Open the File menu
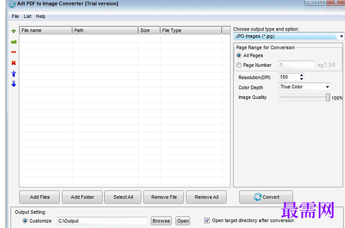 [15, 16]
